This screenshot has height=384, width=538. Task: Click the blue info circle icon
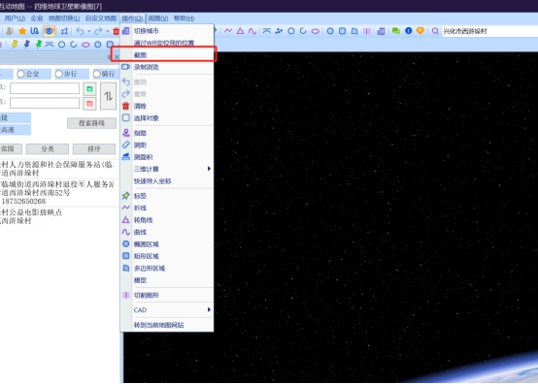tap(408, 31)
